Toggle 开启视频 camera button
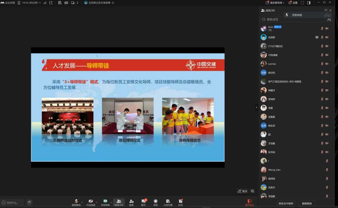Viewport: 338px width, 208px height. [91, 202]
